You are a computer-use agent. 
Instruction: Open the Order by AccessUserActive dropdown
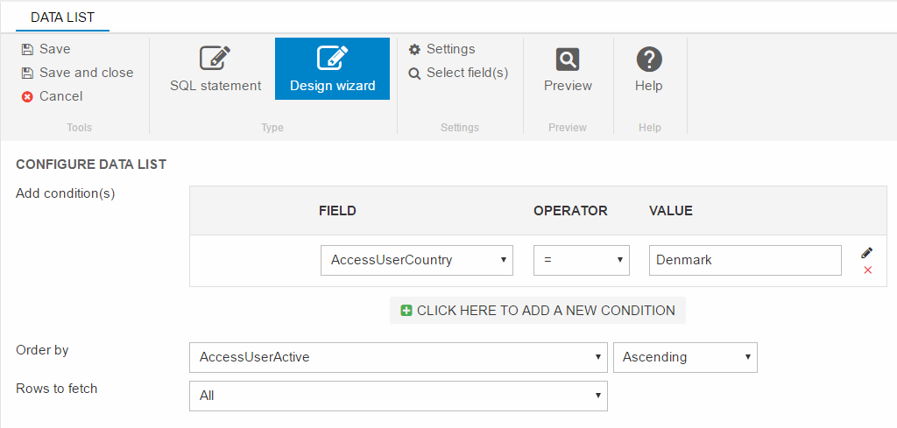[398, 357]
